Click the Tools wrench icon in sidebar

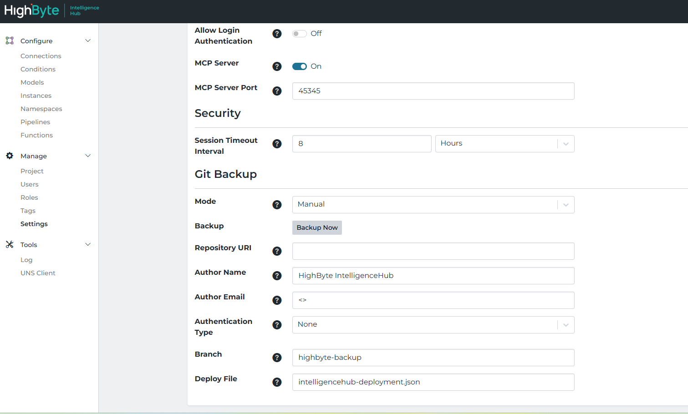[10, 244]
